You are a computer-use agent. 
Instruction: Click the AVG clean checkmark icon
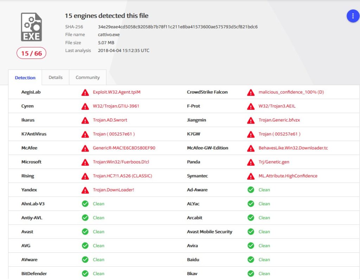click(85, 246)
